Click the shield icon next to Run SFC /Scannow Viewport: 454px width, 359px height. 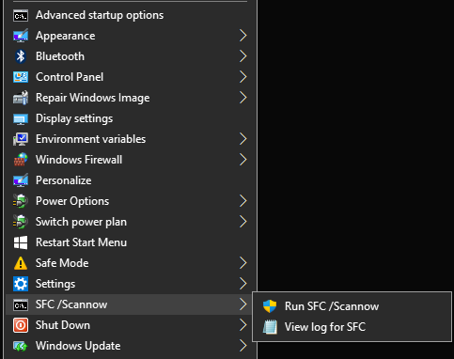point(270,306)
